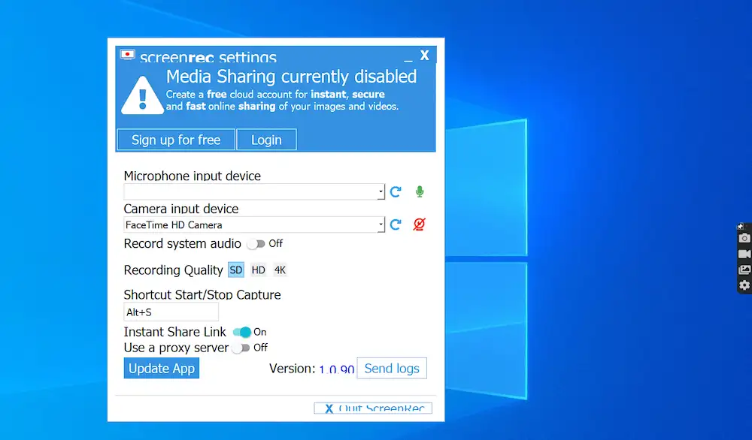Click the warning triangle icon
This screenshot has width=752, height=440.
point(142,96)
